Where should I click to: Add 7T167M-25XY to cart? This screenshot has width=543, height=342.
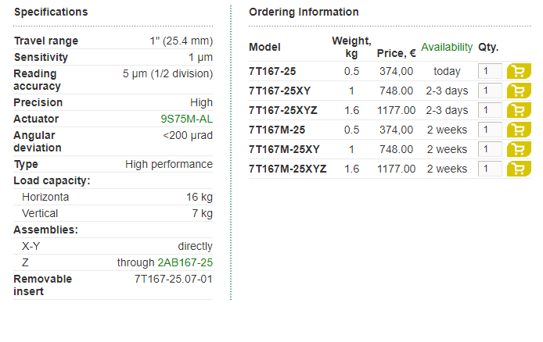click(x=519, y=149)
